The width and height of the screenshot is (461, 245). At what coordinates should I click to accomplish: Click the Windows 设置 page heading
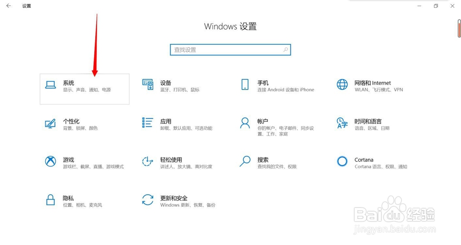pos(230,26)
